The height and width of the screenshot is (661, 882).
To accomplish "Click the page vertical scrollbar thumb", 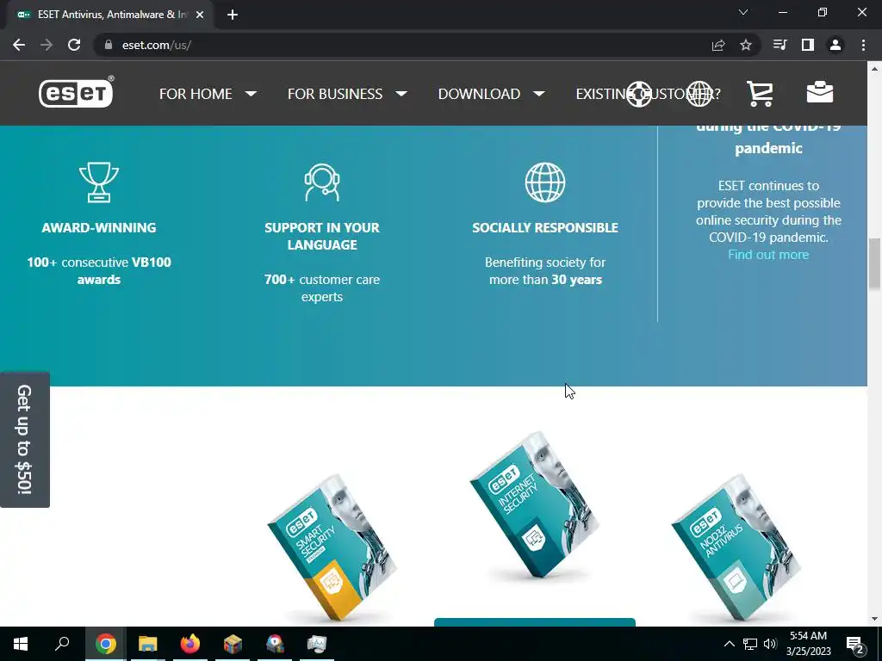I will click(874, 264).
